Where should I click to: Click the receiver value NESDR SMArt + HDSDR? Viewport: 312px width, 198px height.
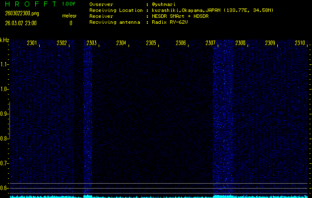[x=180, y=16]
